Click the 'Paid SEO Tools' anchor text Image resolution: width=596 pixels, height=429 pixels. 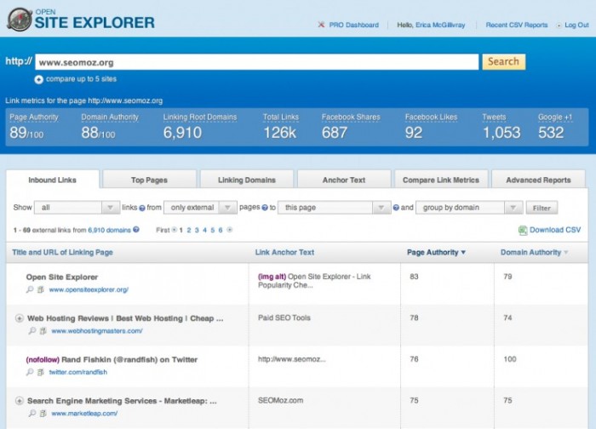pyautogui.click(x=284, y=317)
